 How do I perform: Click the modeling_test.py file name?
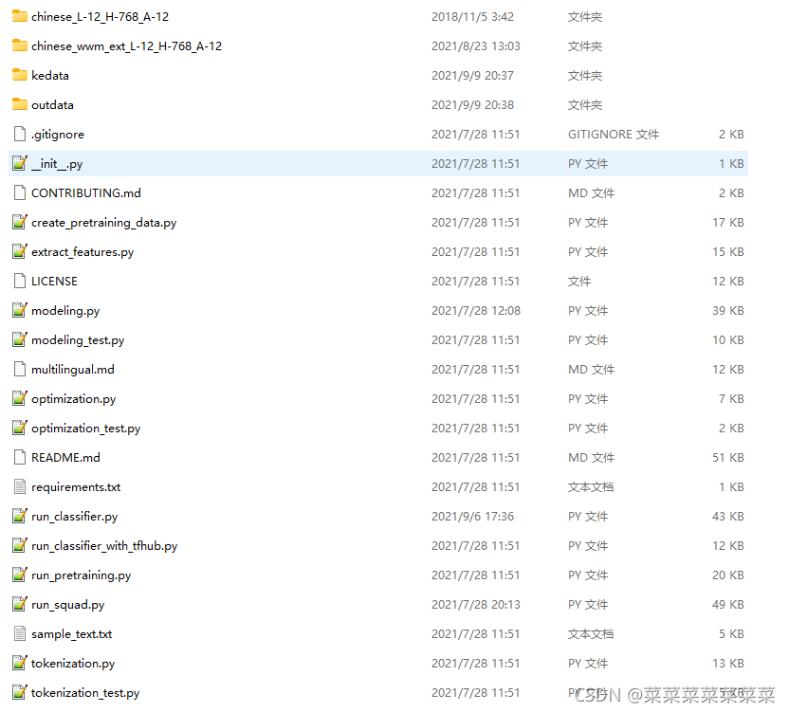coord(78,340)
